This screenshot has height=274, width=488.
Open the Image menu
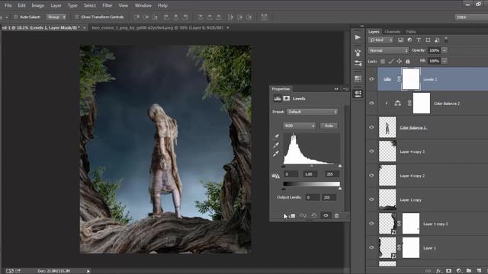click(37, 5)
